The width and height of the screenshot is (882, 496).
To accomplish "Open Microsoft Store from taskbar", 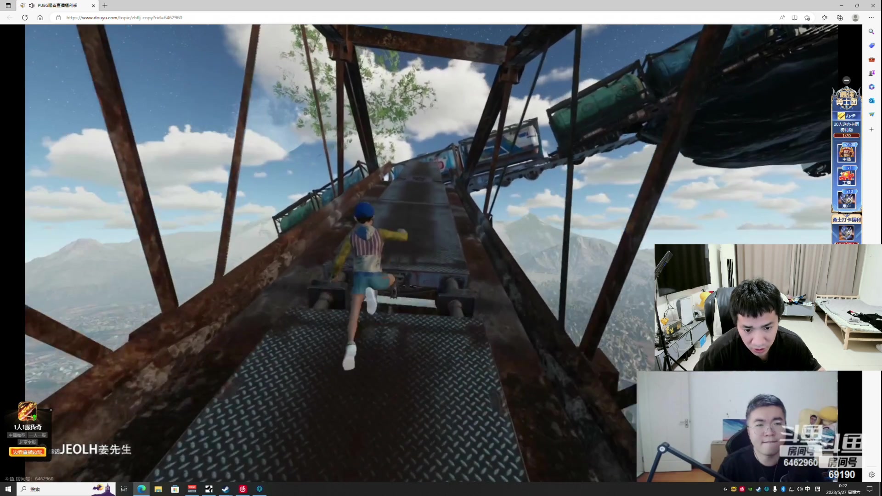I will click(175, 489).
